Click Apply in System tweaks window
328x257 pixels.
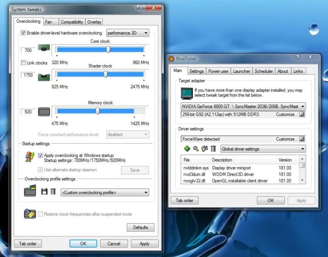[x=144, y=244]
